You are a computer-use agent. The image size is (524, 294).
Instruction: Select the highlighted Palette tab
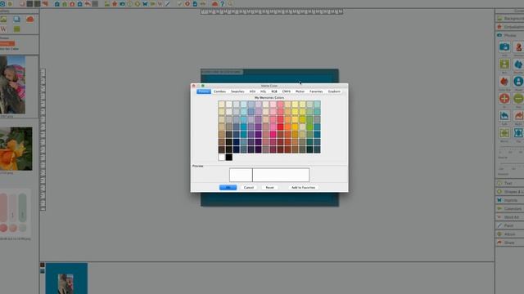[x=204, y=91]
